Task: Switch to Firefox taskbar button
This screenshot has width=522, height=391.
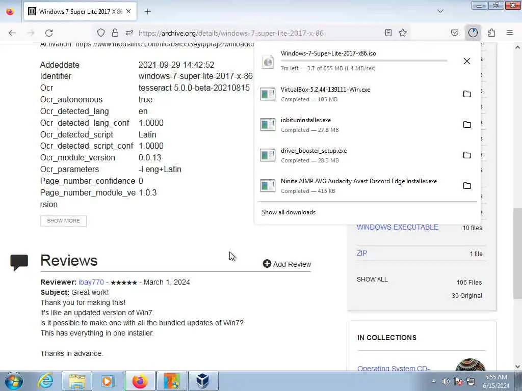Action: (140, 381)
